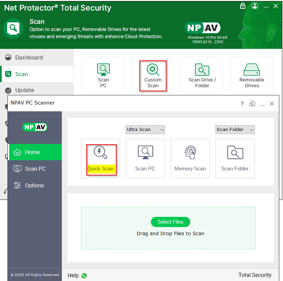Open the Scan Folder dropdown list
This screenshot has height=281, width=283.
click(235, 130)
